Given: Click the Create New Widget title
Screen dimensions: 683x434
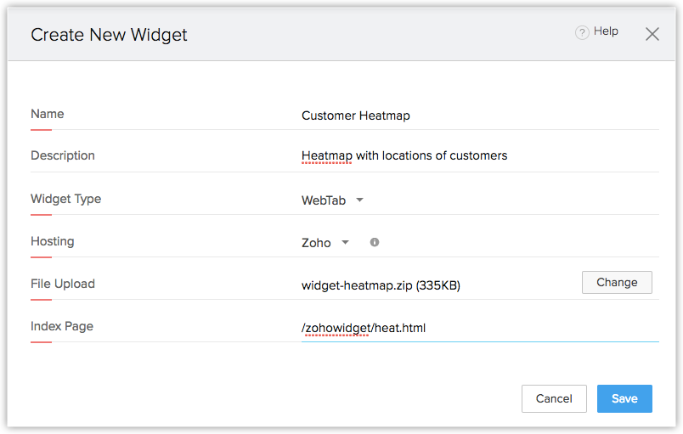Looking at the screenshot, I should coord(109,35).
